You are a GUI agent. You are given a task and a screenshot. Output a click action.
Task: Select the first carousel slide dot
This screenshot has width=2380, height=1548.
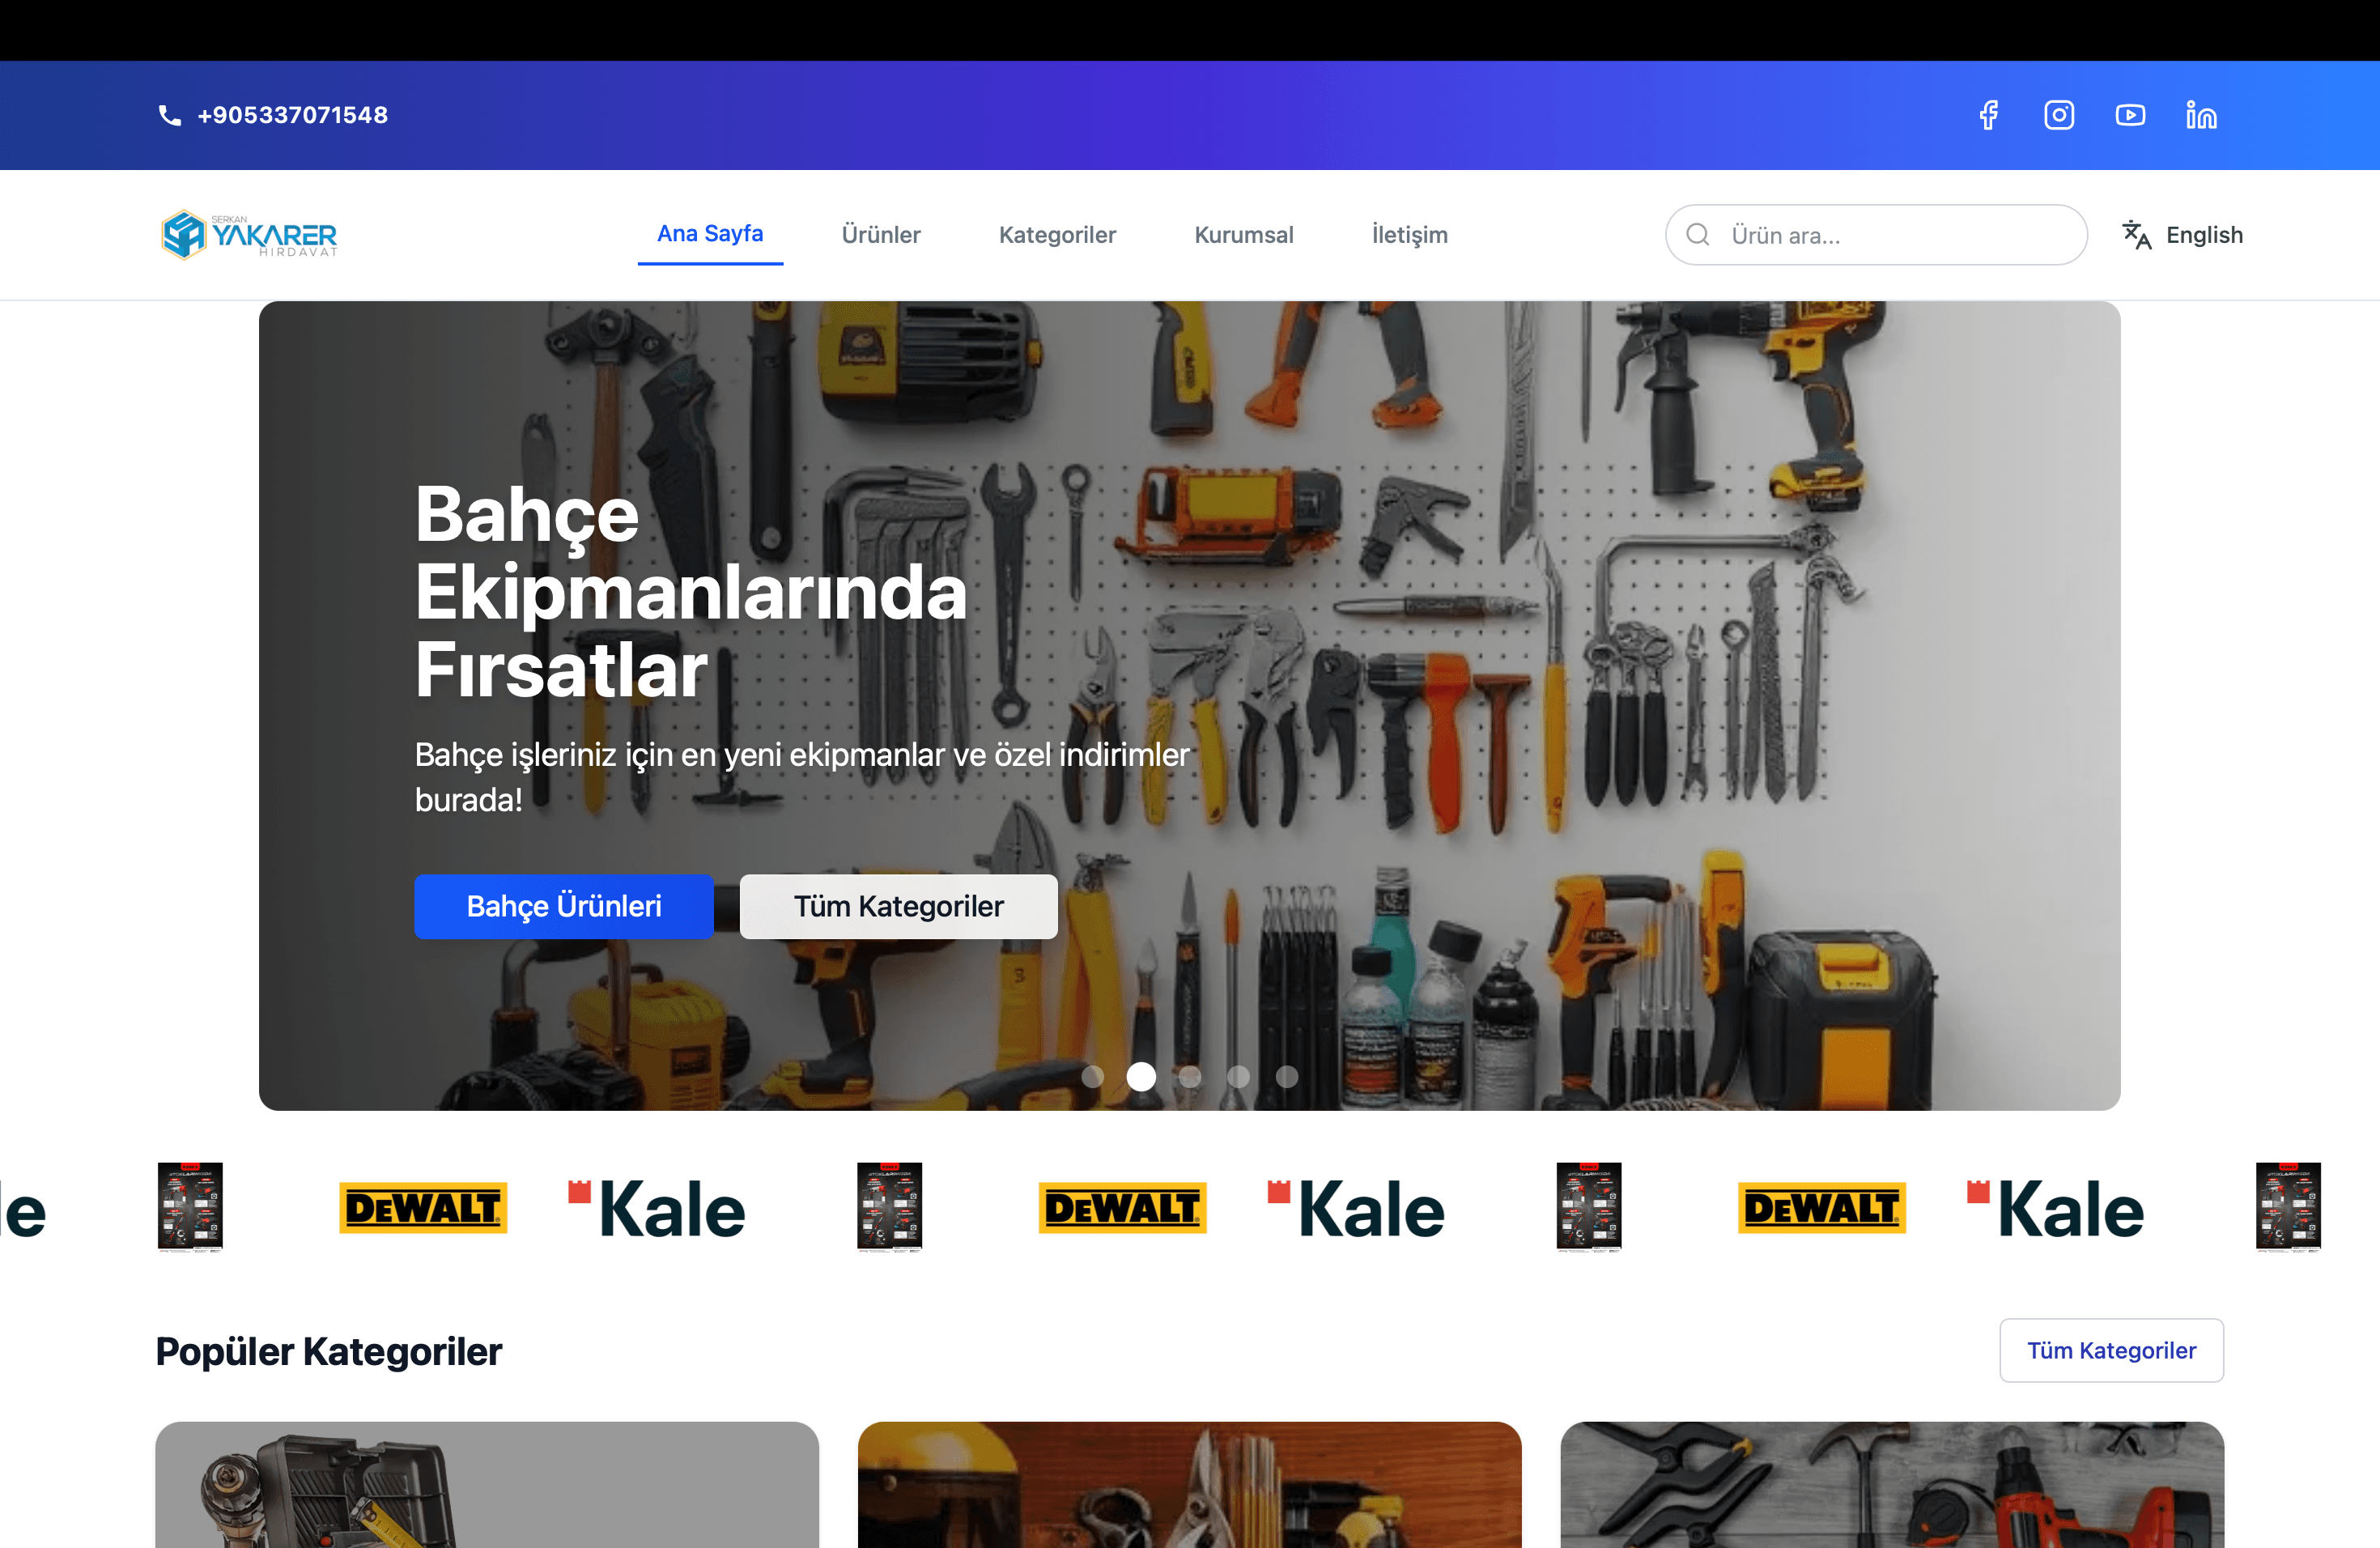point(1093,1076)
